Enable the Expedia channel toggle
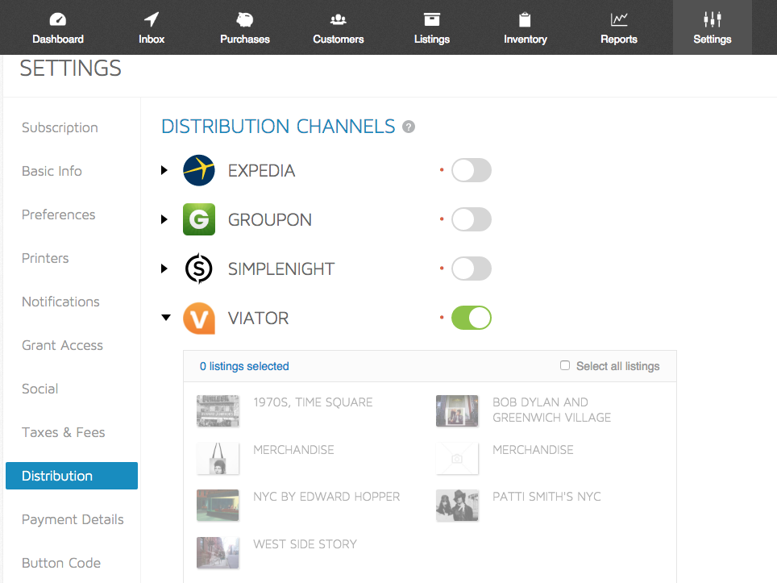The width and height of the screenshot is (777, 583). [x=472, y=170]
